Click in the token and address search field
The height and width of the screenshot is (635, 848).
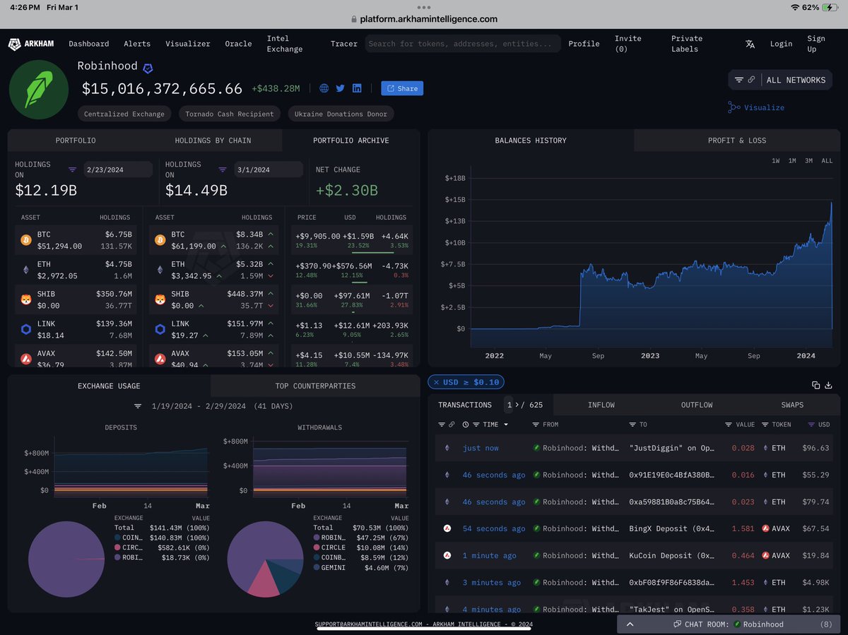(464, 44)
